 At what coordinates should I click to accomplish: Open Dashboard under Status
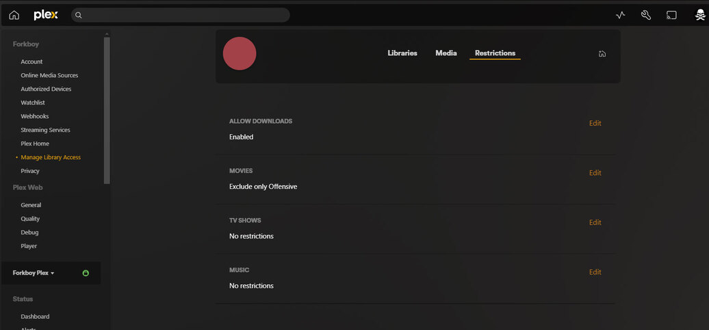36,316
